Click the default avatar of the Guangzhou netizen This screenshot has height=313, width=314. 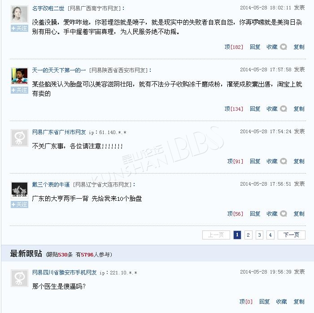click(19, 138)
